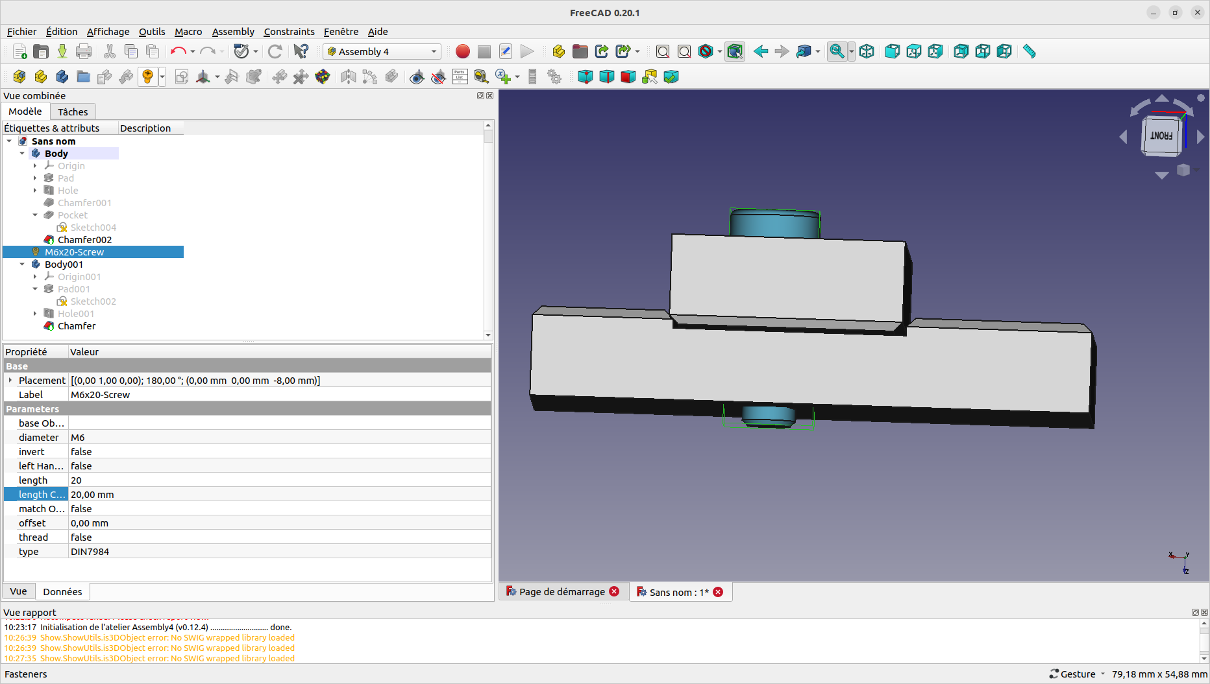Open the Assembly 4 workbench dropdown
This screenshot has width=1210, height=684.
click(382, 51)
